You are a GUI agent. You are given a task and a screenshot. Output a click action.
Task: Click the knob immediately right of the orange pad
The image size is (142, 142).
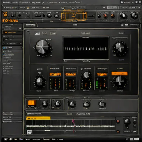tap(45, 103)
